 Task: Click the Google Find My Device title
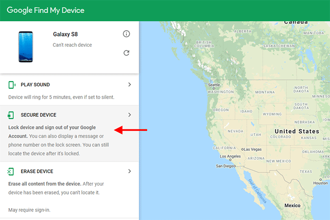45,10
